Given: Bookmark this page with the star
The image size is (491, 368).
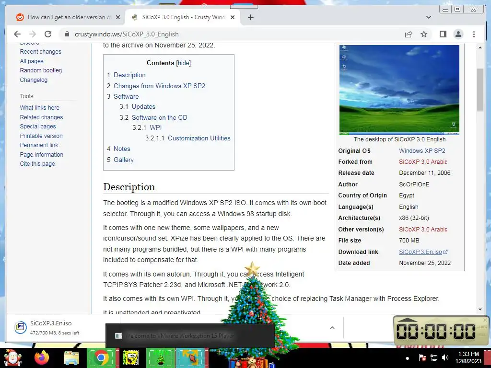Looking at the screenshot, I should [424, 34].
